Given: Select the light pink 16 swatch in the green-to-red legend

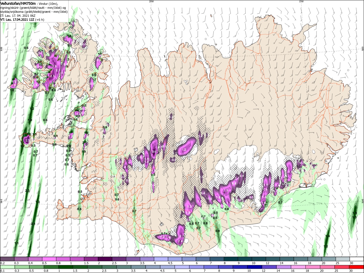Looking at the screenshot, I should pos(298,267).
